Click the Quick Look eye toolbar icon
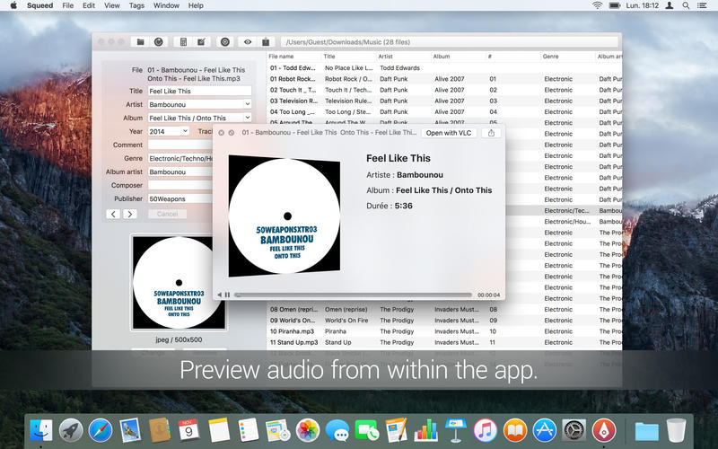Image resolution: width=718 pixels, height=449 pixels. tap(248, 41)
